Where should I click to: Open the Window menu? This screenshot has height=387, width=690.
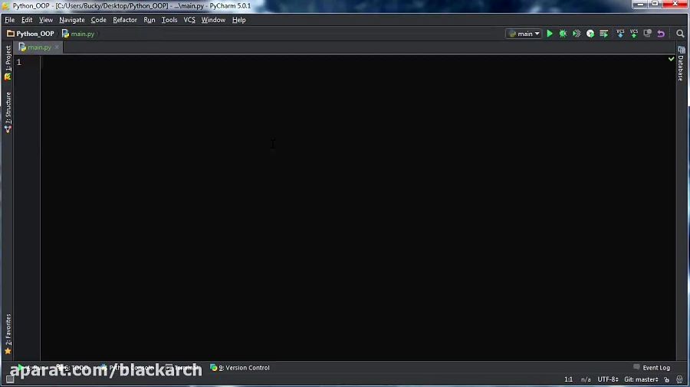(213, 20)
